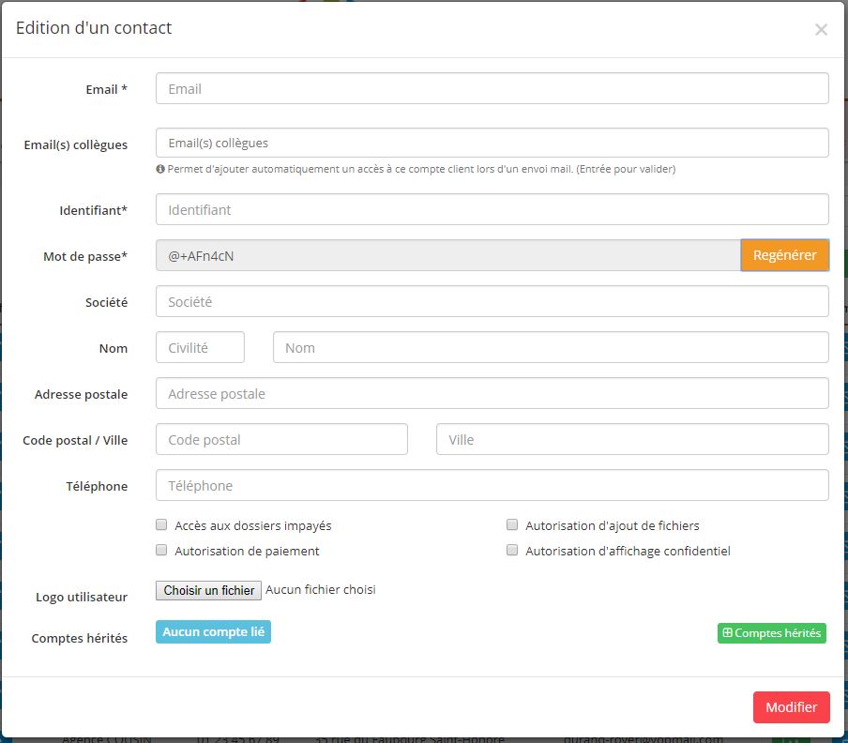Viewport: 848px width, 743px height.
Task: Click Choisir un fichier for logo
Action: coord(208,591)
